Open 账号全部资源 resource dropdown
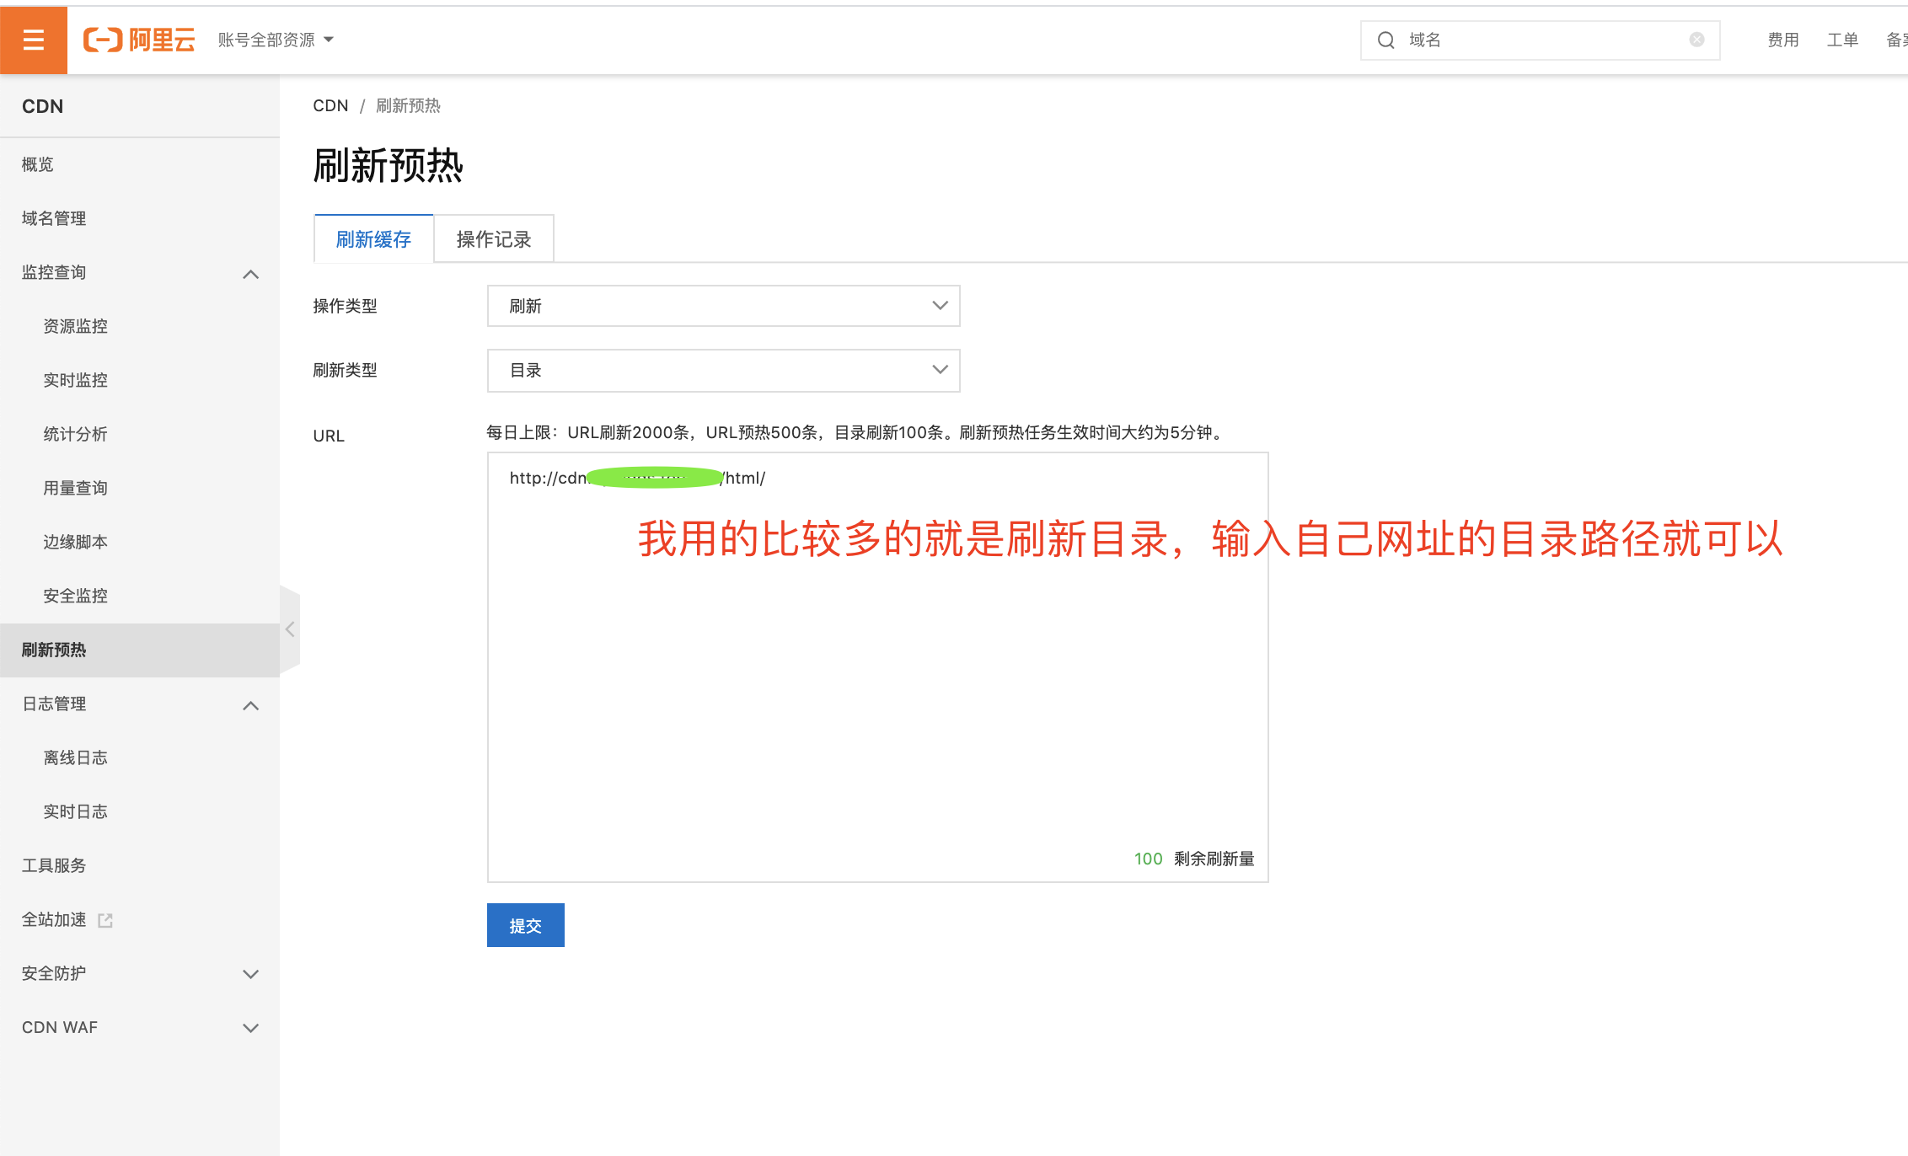 click(x=276, y=40)
